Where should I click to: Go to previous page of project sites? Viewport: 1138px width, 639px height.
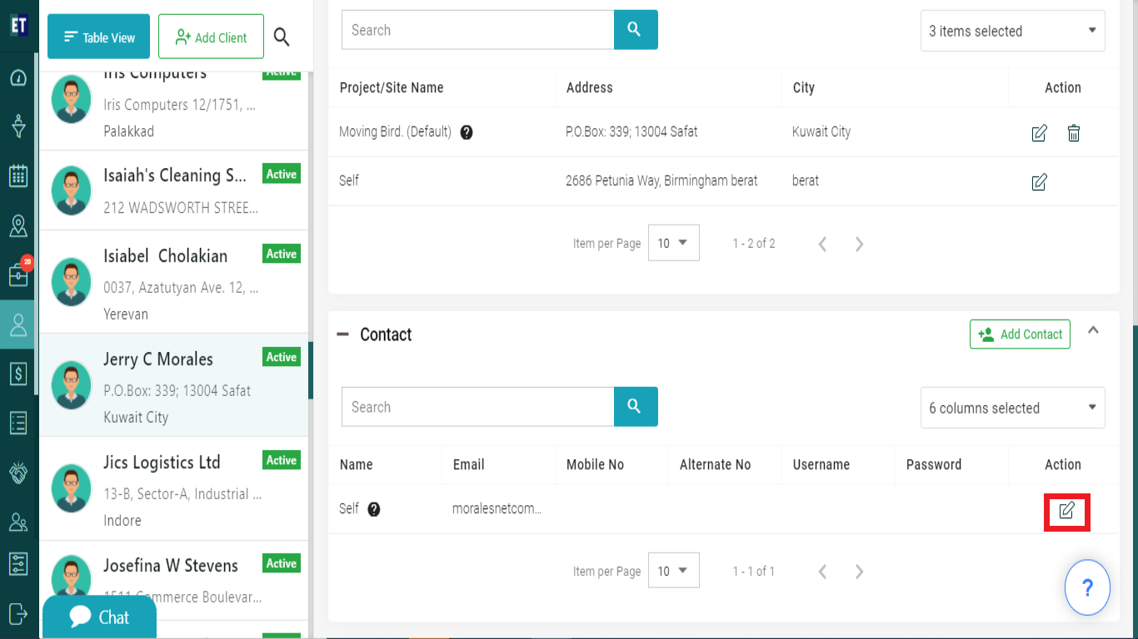[x=822, y=244]
